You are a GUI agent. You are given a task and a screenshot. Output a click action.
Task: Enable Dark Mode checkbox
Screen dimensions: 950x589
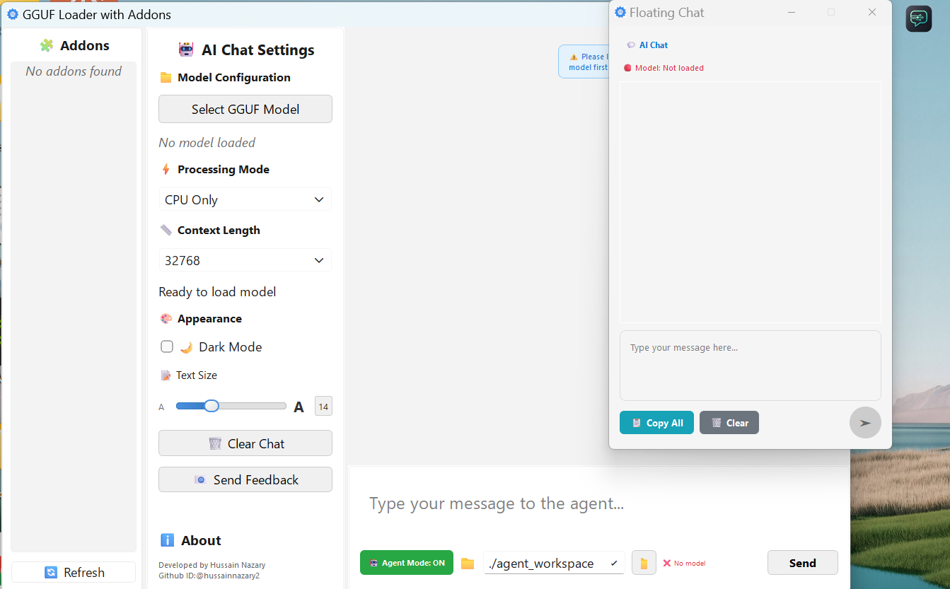[167, 346]
